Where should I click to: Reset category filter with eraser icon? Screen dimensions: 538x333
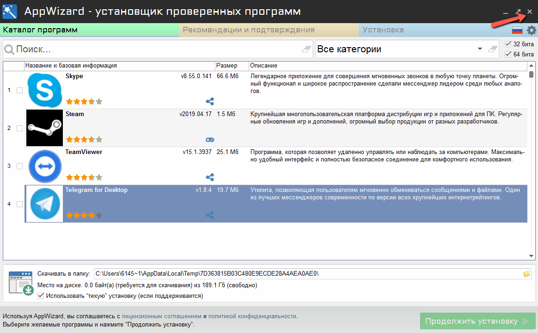tap(494, 49)
